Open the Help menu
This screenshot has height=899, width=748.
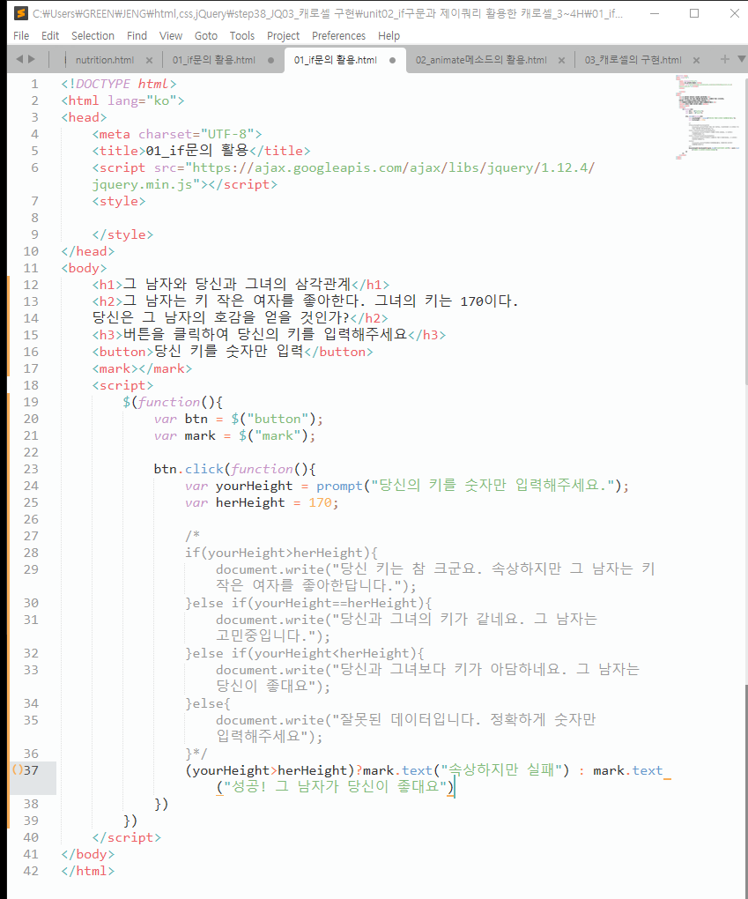389,35
